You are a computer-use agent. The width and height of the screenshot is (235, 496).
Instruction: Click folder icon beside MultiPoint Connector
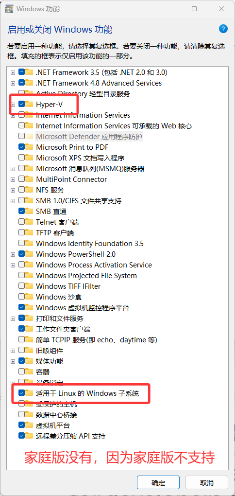coord(29,179)
